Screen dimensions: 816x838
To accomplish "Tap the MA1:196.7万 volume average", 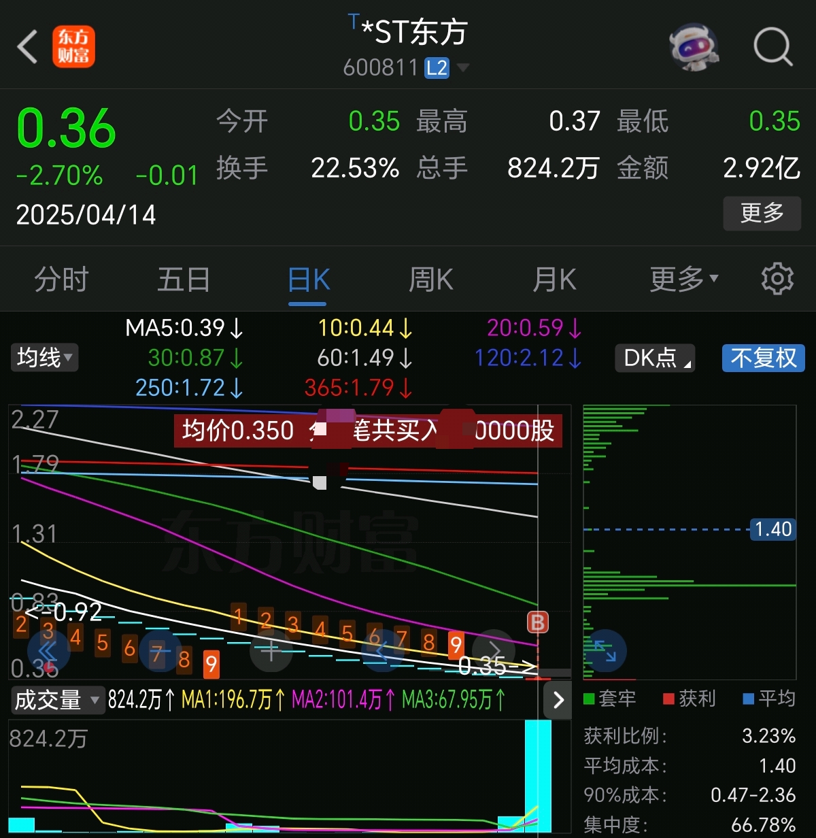I will (x=233, y=700).
